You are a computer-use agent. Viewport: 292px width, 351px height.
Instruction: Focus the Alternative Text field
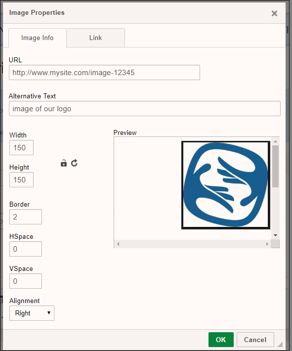click(x=145, y=109)
